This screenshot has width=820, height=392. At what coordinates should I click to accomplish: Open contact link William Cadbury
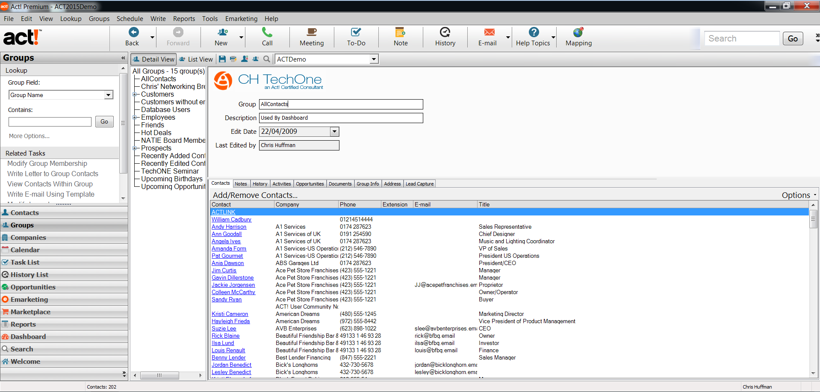pyautogui.click(x=231, y=219)
